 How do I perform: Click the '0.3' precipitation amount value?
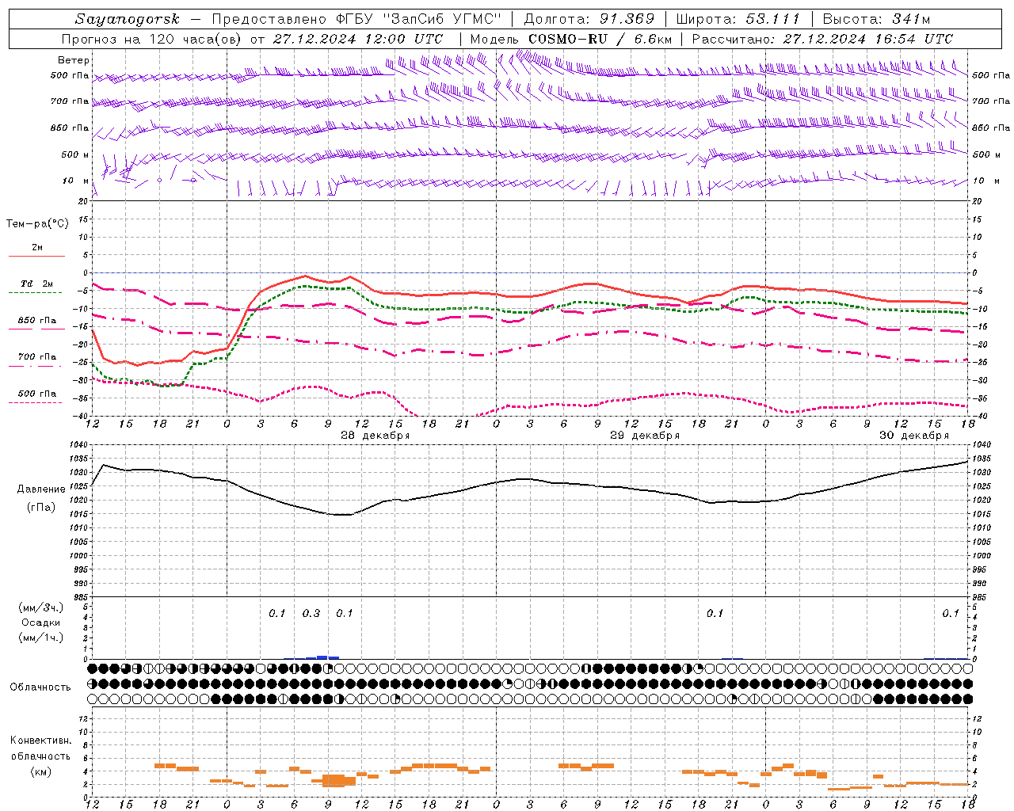point(311,613)
